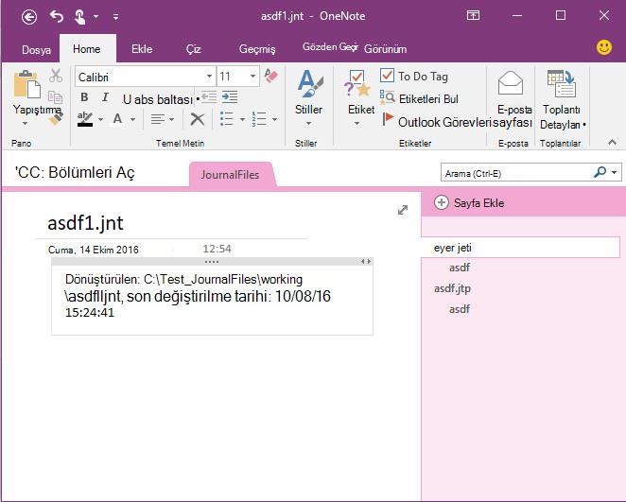Click the Cut scissors icon
Viewport: 626px width, 502px height.
click(x=56, y=75)
